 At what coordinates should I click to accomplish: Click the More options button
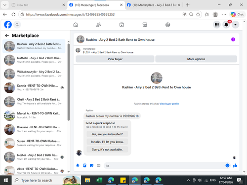tap(196, 59)
